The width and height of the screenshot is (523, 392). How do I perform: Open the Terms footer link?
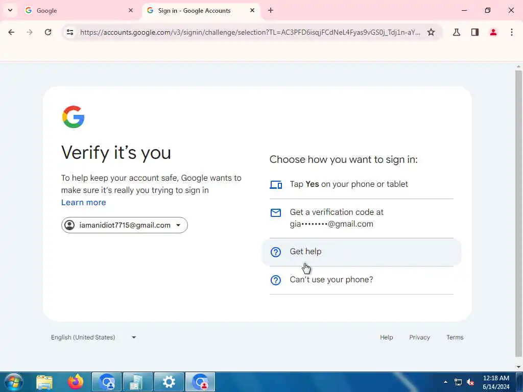pyautogui.click(x=455, y=337)
